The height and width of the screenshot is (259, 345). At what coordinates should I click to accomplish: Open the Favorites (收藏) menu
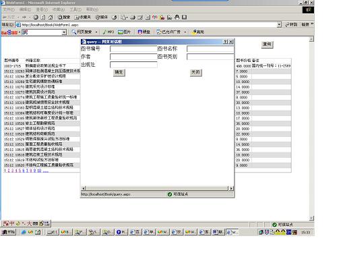59,9
